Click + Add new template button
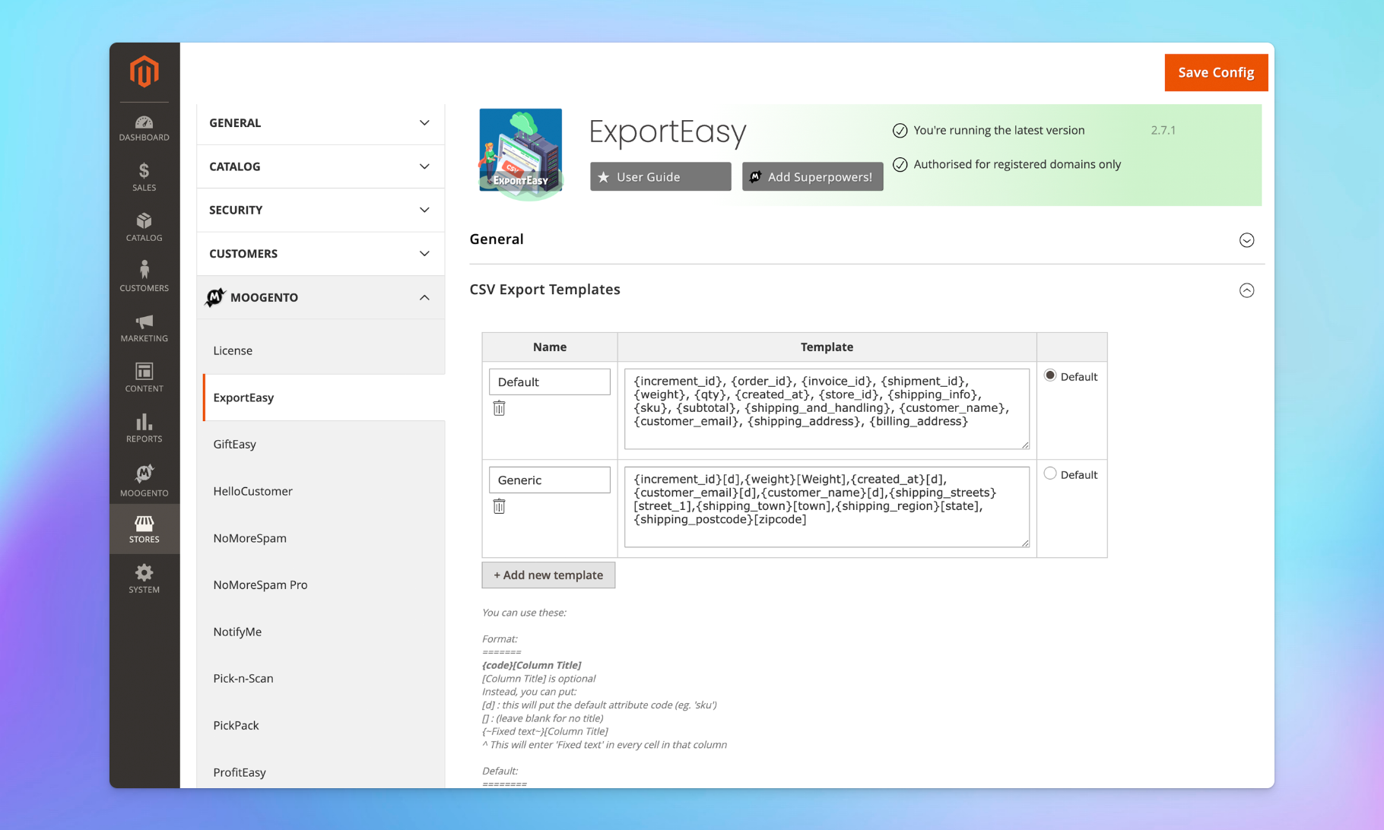This screenshot has width=1384, height=830. [548, 575]
